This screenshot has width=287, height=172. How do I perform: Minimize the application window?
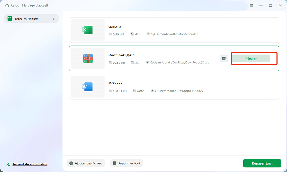coord(261,5)
